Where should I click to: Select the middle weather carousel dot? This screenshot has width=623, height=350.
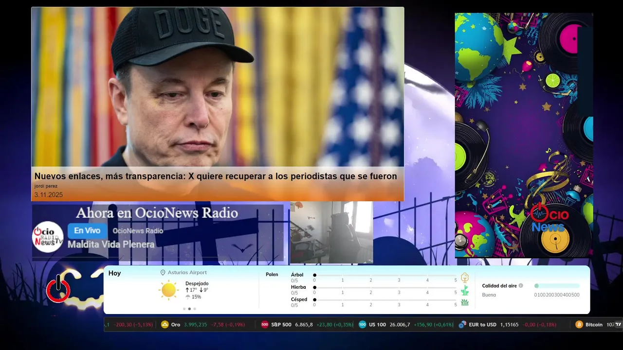click(189, 309)
